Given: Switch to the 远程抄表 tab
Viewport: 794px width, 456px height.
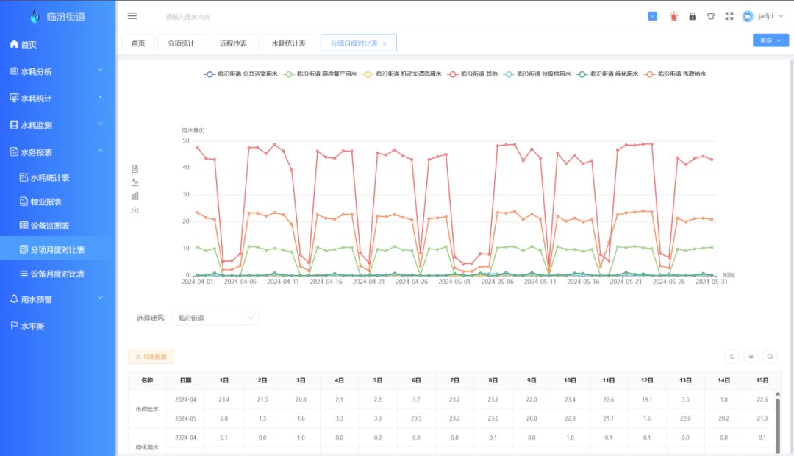Looking at the screenshot, I should point(234,43).
